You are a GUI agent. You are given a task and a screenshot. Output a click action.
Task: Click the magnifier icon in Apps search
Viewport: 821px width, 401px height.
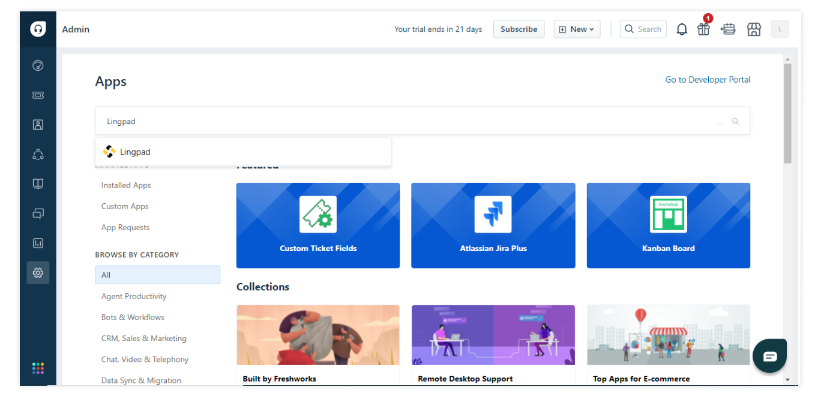[735, 121]
